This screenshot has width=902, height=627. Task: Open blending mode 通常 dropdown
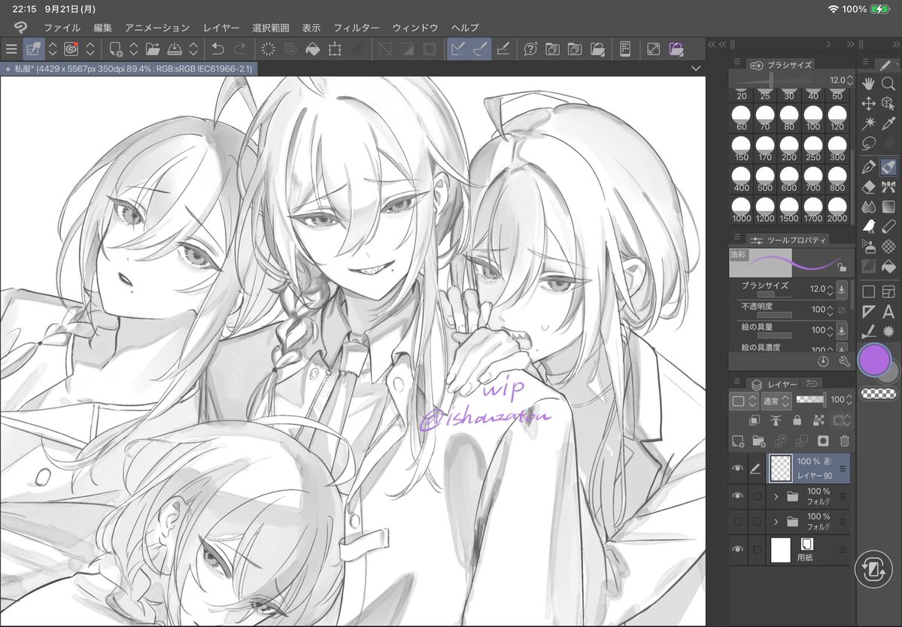(x=776, y=401)
